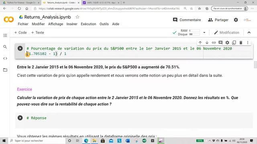The height and width of the screenshot is (144, 257).
Task: Go to browser home page
Action: (x=27, y=8)
